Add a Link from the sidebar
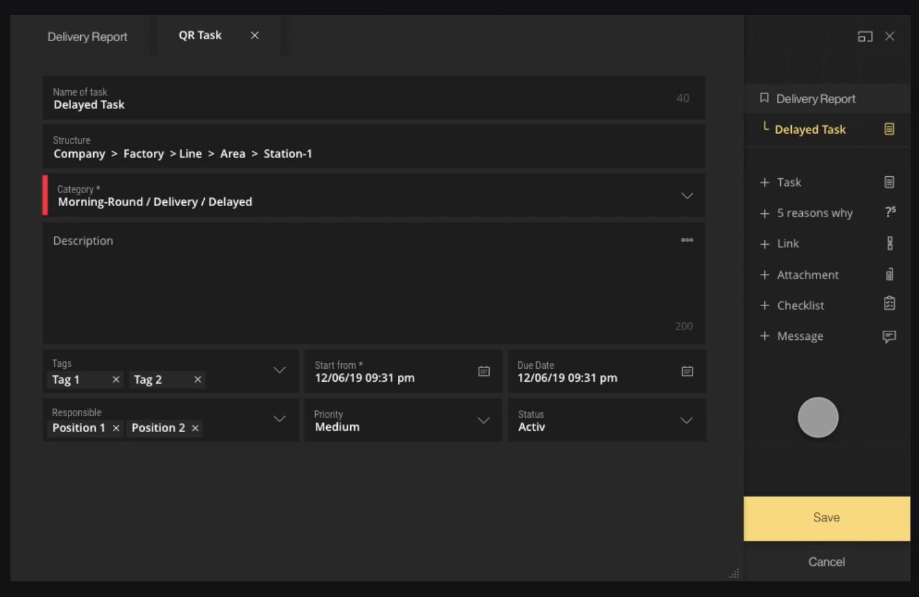 pos(827,243)
